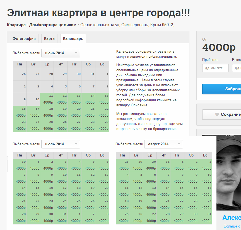Pick August 17 in the August calendar
This screenshot has width=241, height=230.
pyautogui.click(x=205, y=191)
